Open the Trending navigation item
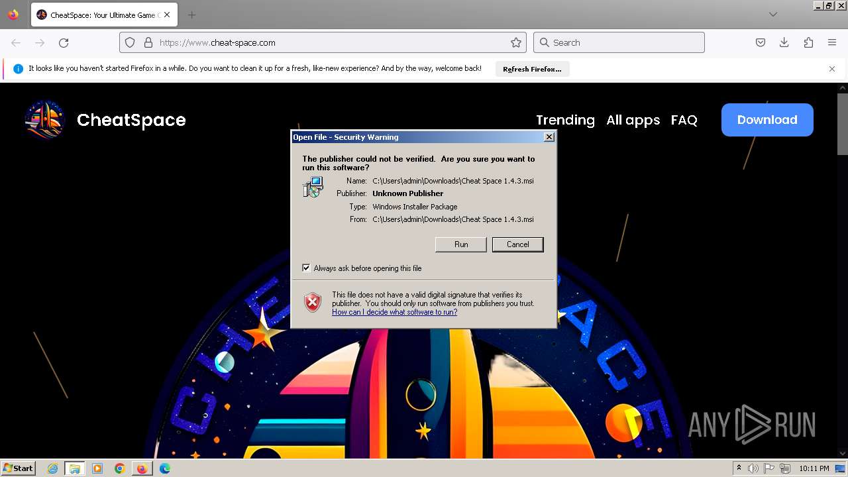Viewport: 848px width, 477px height. point(565,120)
